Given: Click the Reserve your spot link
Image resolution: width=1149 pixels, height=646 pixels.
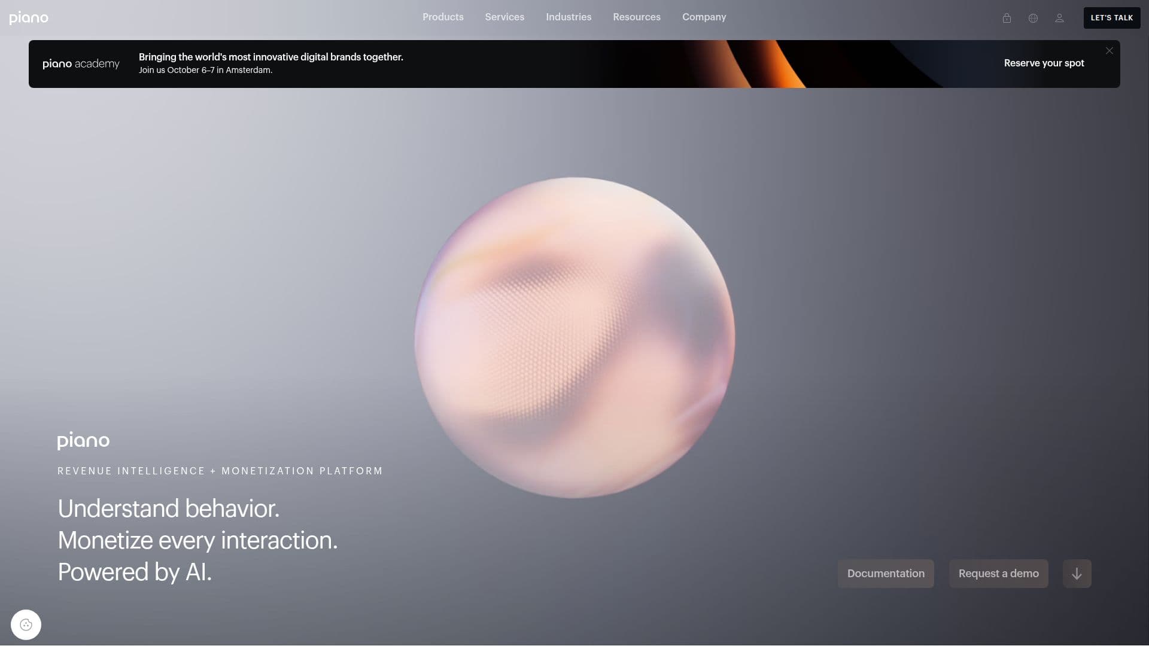Looking at the screenshot, I should point(1044,63).
